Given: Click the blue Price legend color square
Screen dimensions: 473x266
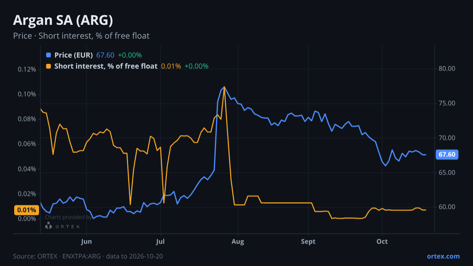Looking at the screenshot, I should pyautogui.click(x=48, y=55).
